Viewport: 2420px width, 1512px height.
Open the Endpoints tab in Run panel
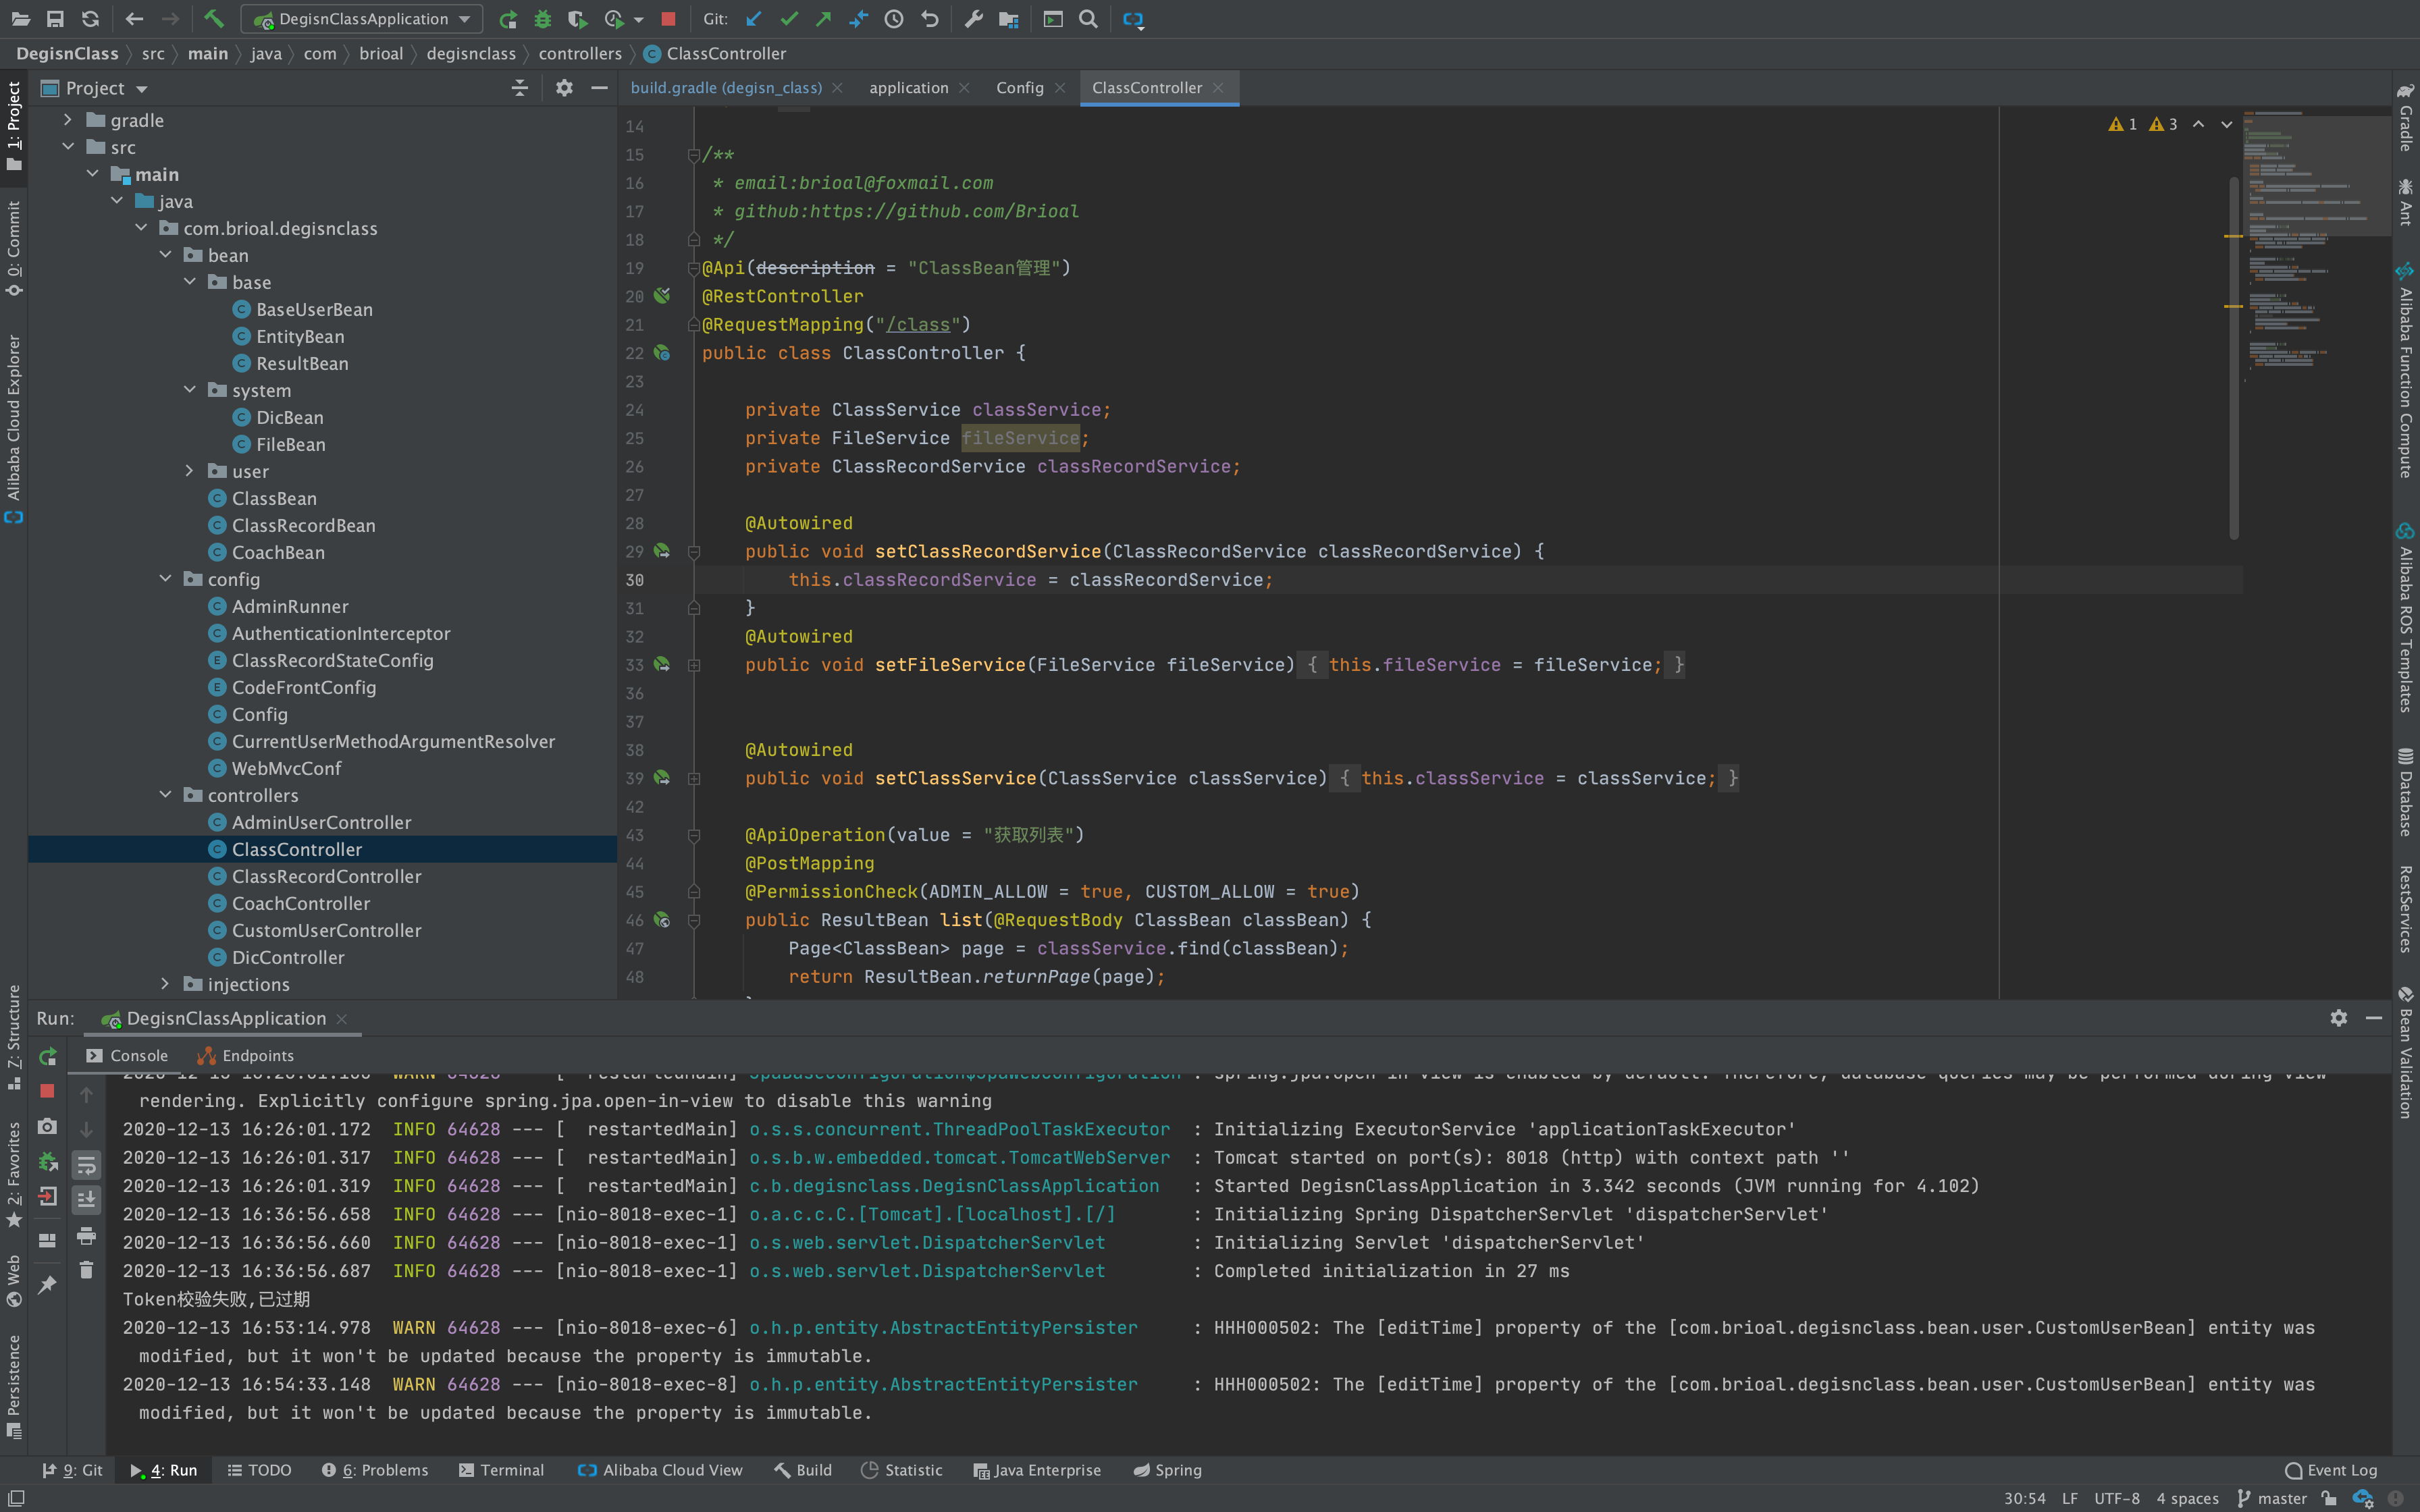coord(246,1055)
